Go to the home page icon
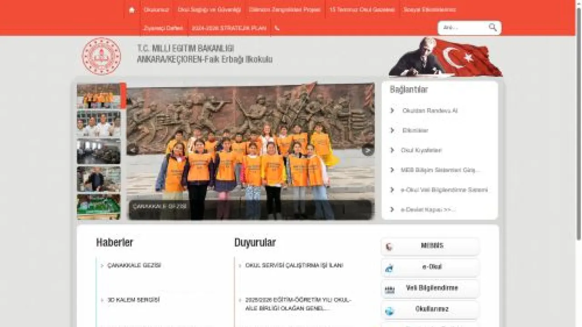The image size is (582, 327). coord(132,10)
